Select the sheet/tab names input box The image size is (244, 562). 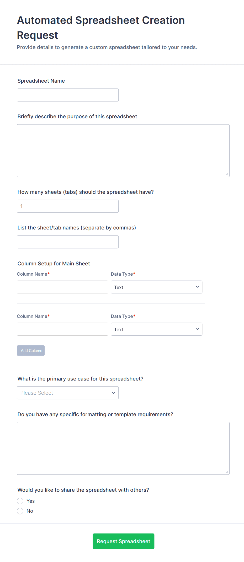(68, 242)
